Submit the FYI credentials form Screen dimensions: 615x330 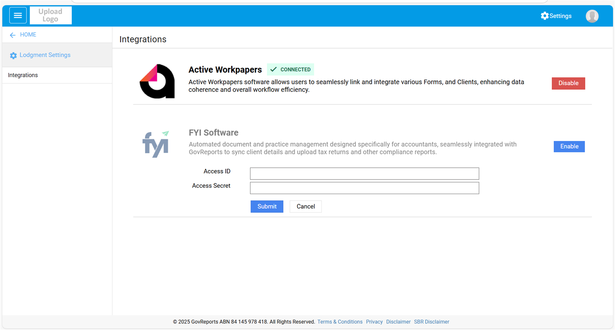tap(267, 206)
